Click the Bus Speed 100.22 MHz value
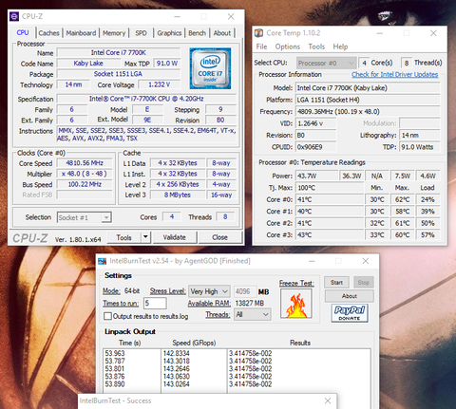Image resolution: width=456 pixels, height=409 pixels. click(x=85, y=184)
